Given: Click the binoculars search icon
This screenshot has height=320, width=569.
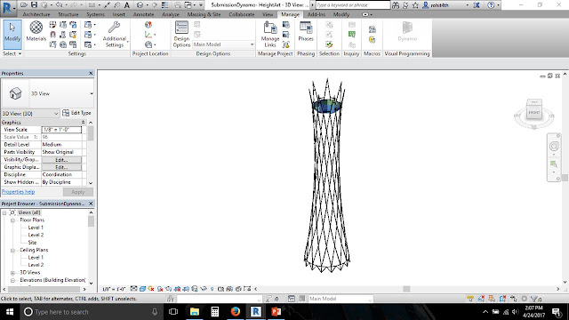Looking at the screenshot, I should coord(396,5).
